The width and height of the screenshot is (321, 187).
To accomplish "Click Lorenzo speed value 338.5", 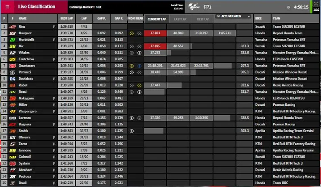I will point(245,118).
